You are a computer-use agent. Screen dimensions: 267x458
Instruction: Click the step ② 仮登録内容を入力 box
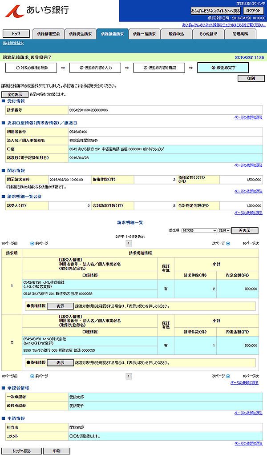pos(95,68)
